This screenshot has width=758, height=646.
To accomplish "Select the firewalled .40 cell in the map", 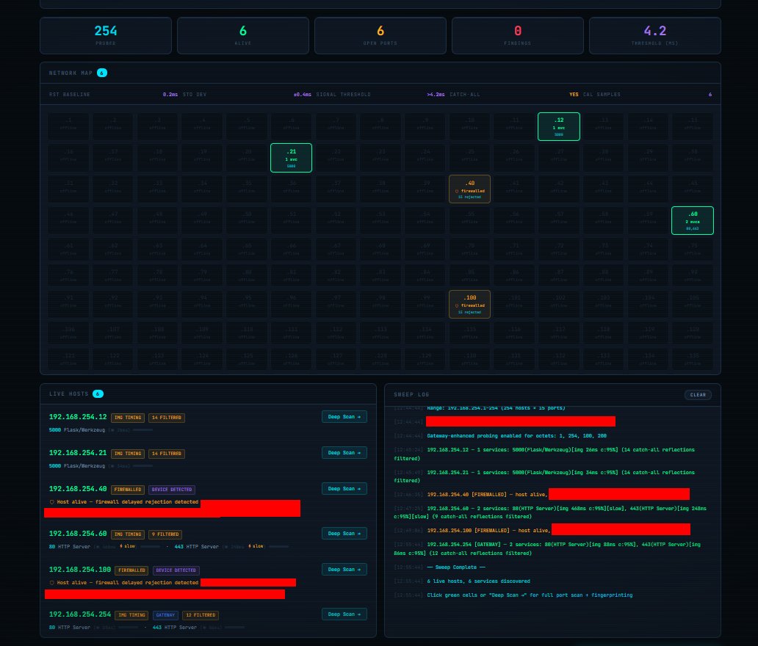I will pyautogui.click(x=469, y=189).
